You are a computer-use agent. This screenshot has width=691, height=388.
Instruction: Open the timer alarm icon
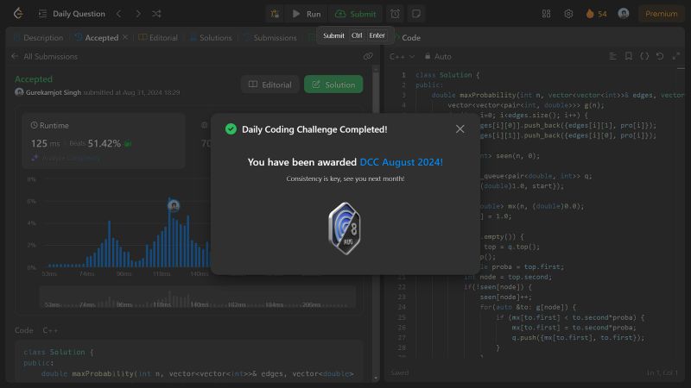pyautogui.click(x=395, y=14)
